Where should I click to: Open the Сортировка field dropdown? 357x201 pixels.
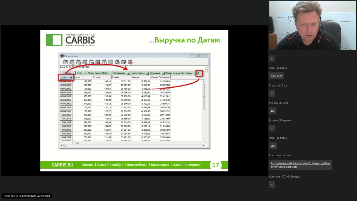pos(128,73)
